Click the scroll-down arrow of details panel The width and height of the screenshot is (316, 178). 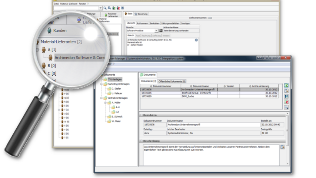coord(287,164)
